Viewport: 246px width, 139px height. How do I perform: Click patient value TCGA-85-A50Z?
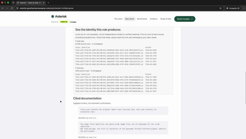click(151, 64)
